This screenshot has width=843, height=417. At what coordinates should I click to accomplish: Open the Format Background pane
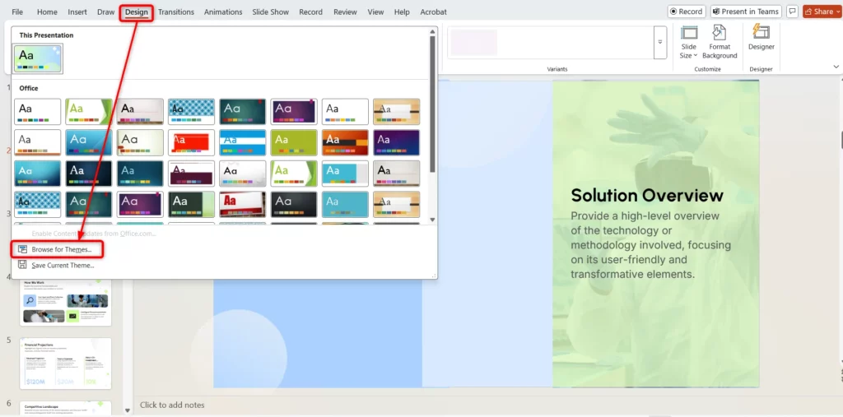coord(720,41)
